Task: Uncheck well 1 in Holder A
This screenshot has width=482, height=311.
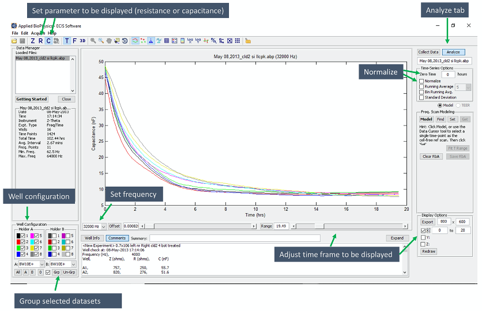Action: (x=24, y=236)
